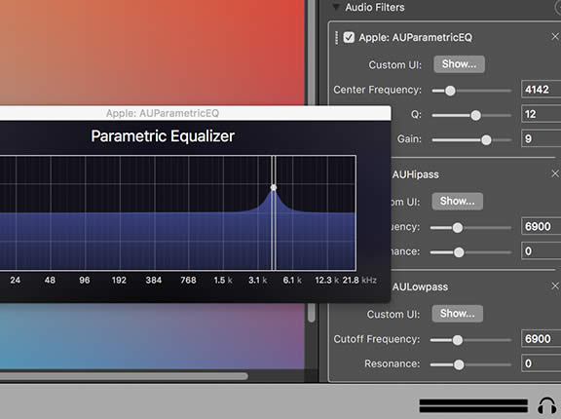Click the AULowpass Resonance value field

coord(541,363)
